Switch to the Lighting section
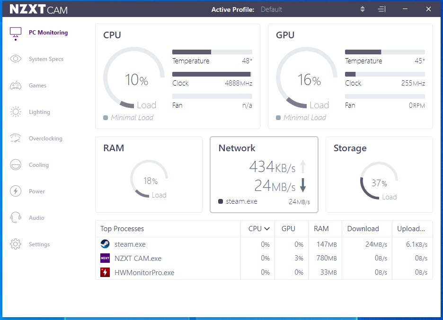The height and width of the screenshot is (320, 443). [39, 112]
